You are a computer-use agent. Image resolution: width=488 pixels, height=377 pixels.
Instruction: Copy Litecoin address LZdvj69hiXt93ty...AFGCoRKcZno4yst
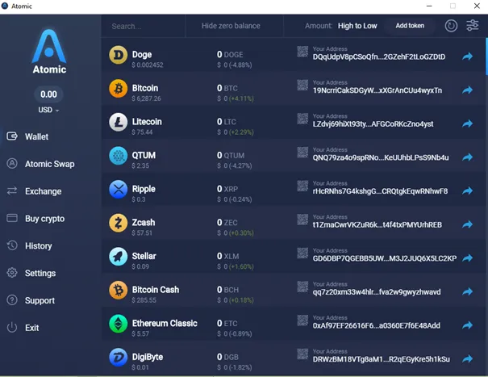(x=373, y=124)
